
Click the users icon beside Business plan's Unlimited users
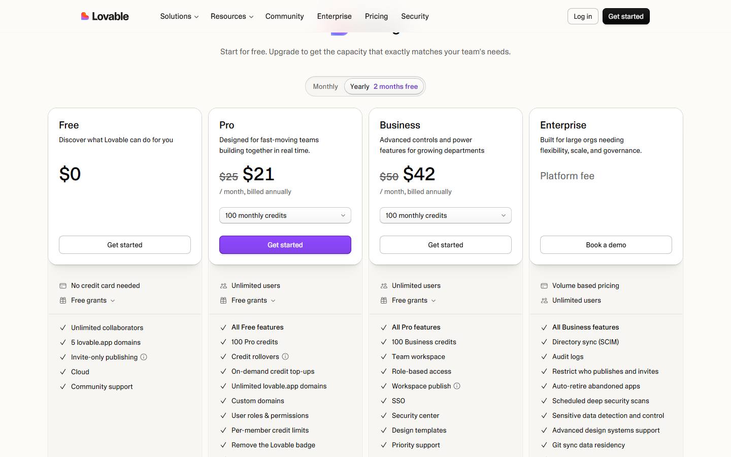[x=384, y=286]
